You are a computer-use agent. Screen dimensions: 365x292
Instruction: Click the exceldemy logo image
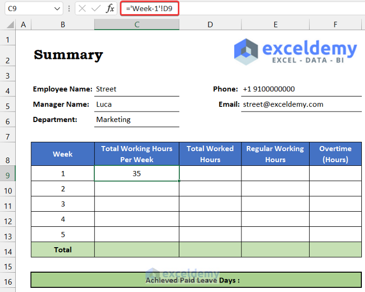click(x=295, y=52)
